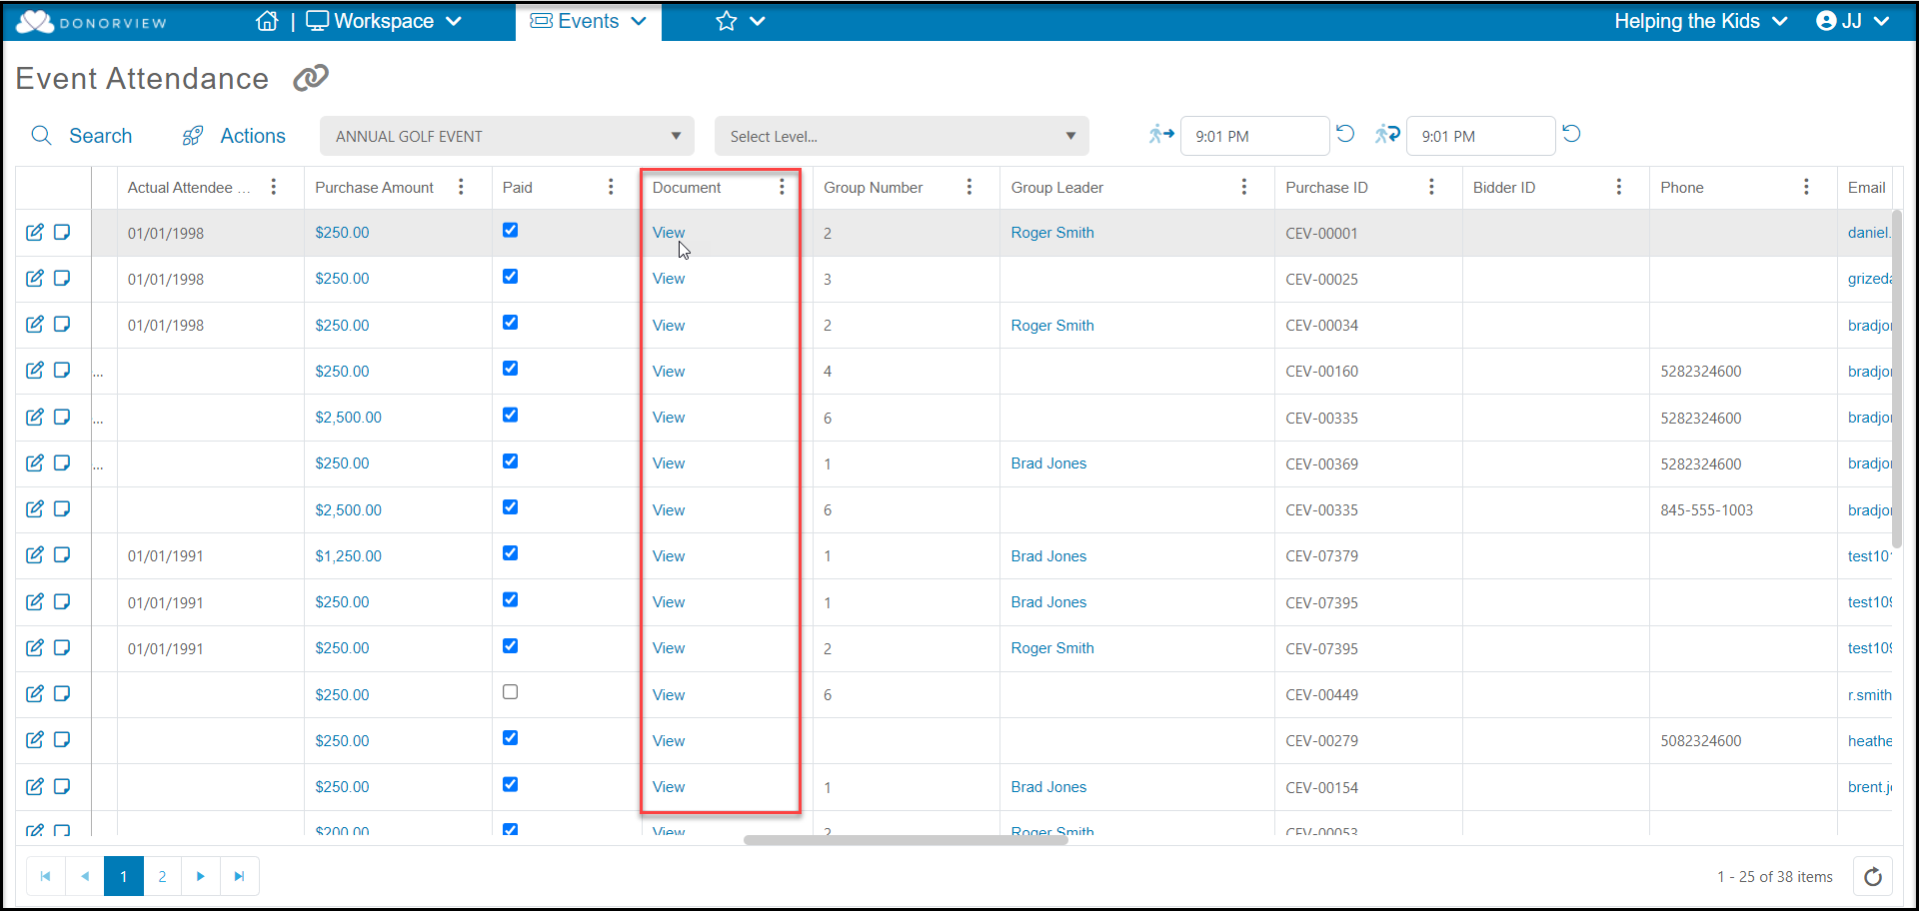This screenshot has width=1919, height=911.
Task: Go to page 2
Action: [x=162, y=876]
